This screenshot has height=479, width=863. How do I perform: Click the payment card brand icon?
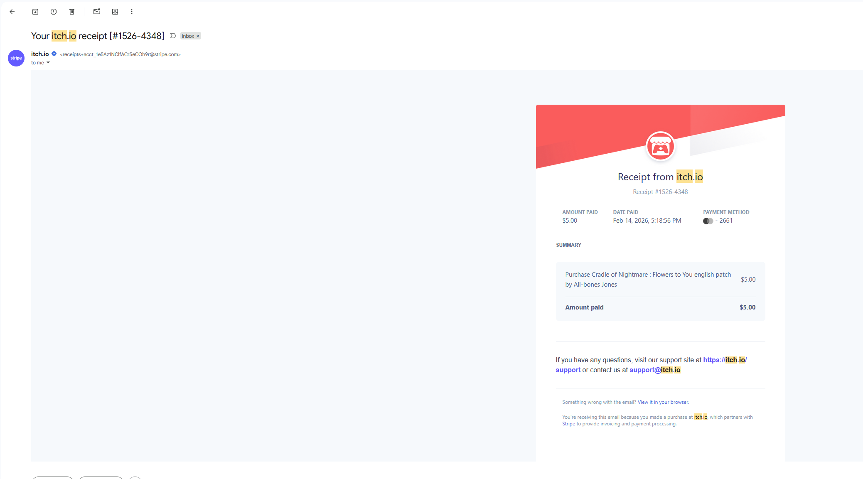708,221
